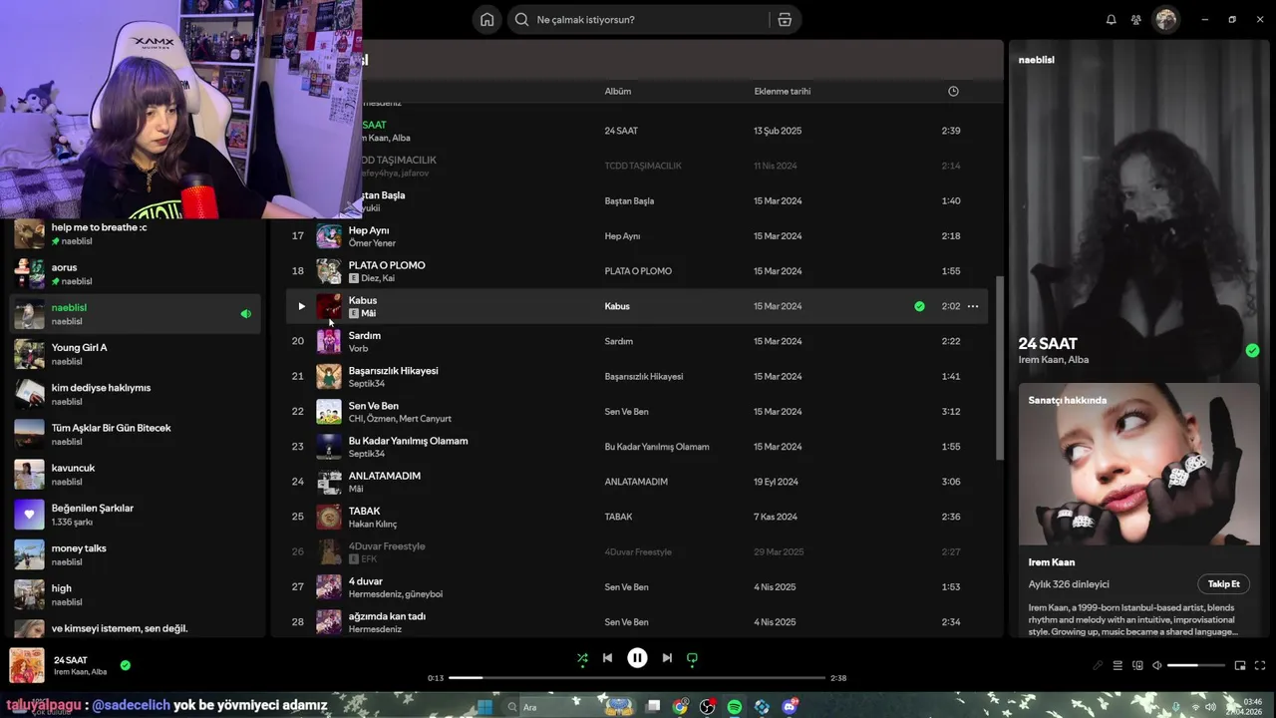Select Sen Ve Ben track title
The image size is (1276, 718).
pos(374,406)
